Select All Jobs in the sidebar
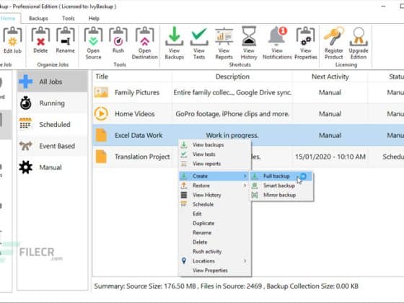This screenshot has width=404, height=303. click(53, 82)
